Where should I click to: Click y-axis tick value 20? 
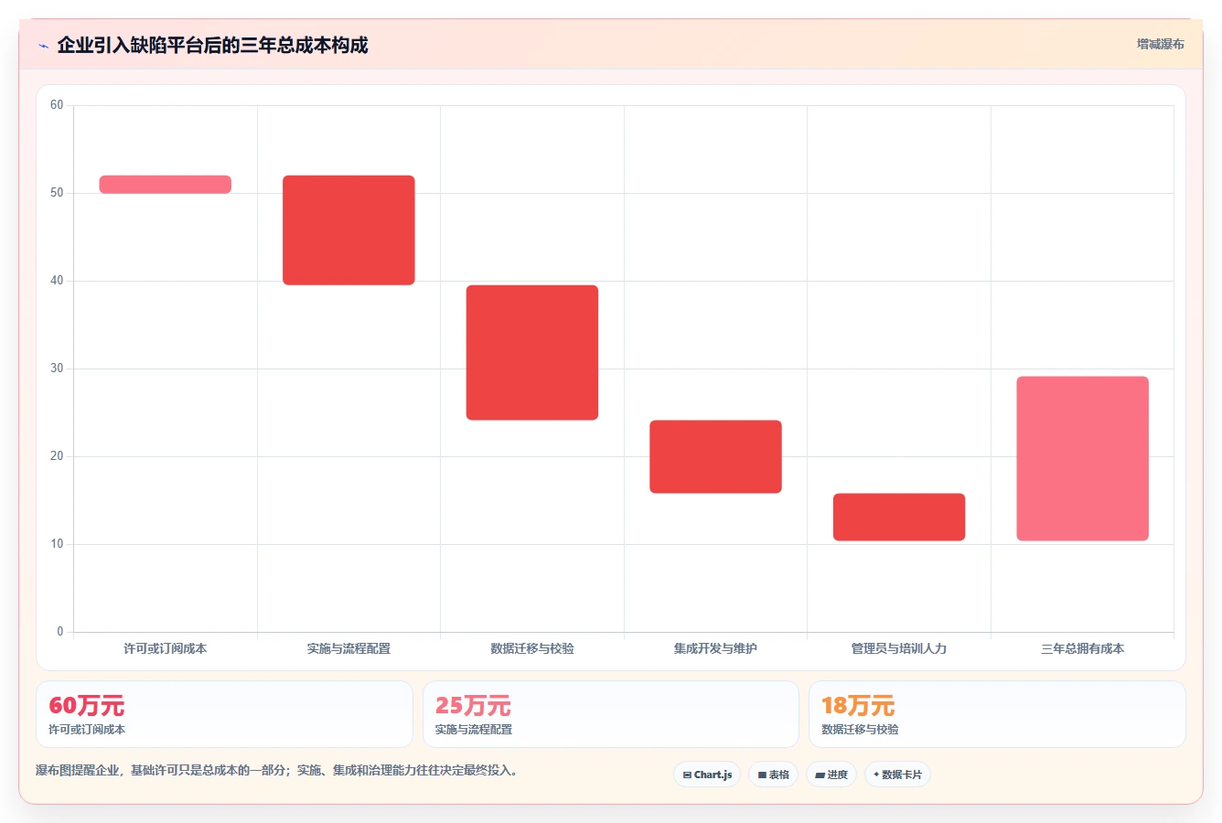tap(57, 456)
